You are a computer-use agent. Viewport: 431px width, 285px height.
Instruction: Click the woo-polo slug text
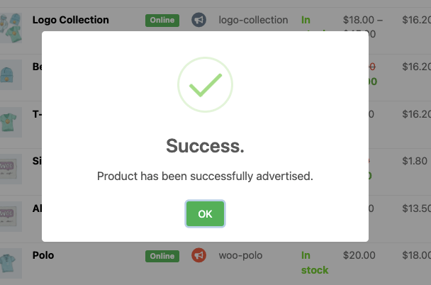point(240,256)
